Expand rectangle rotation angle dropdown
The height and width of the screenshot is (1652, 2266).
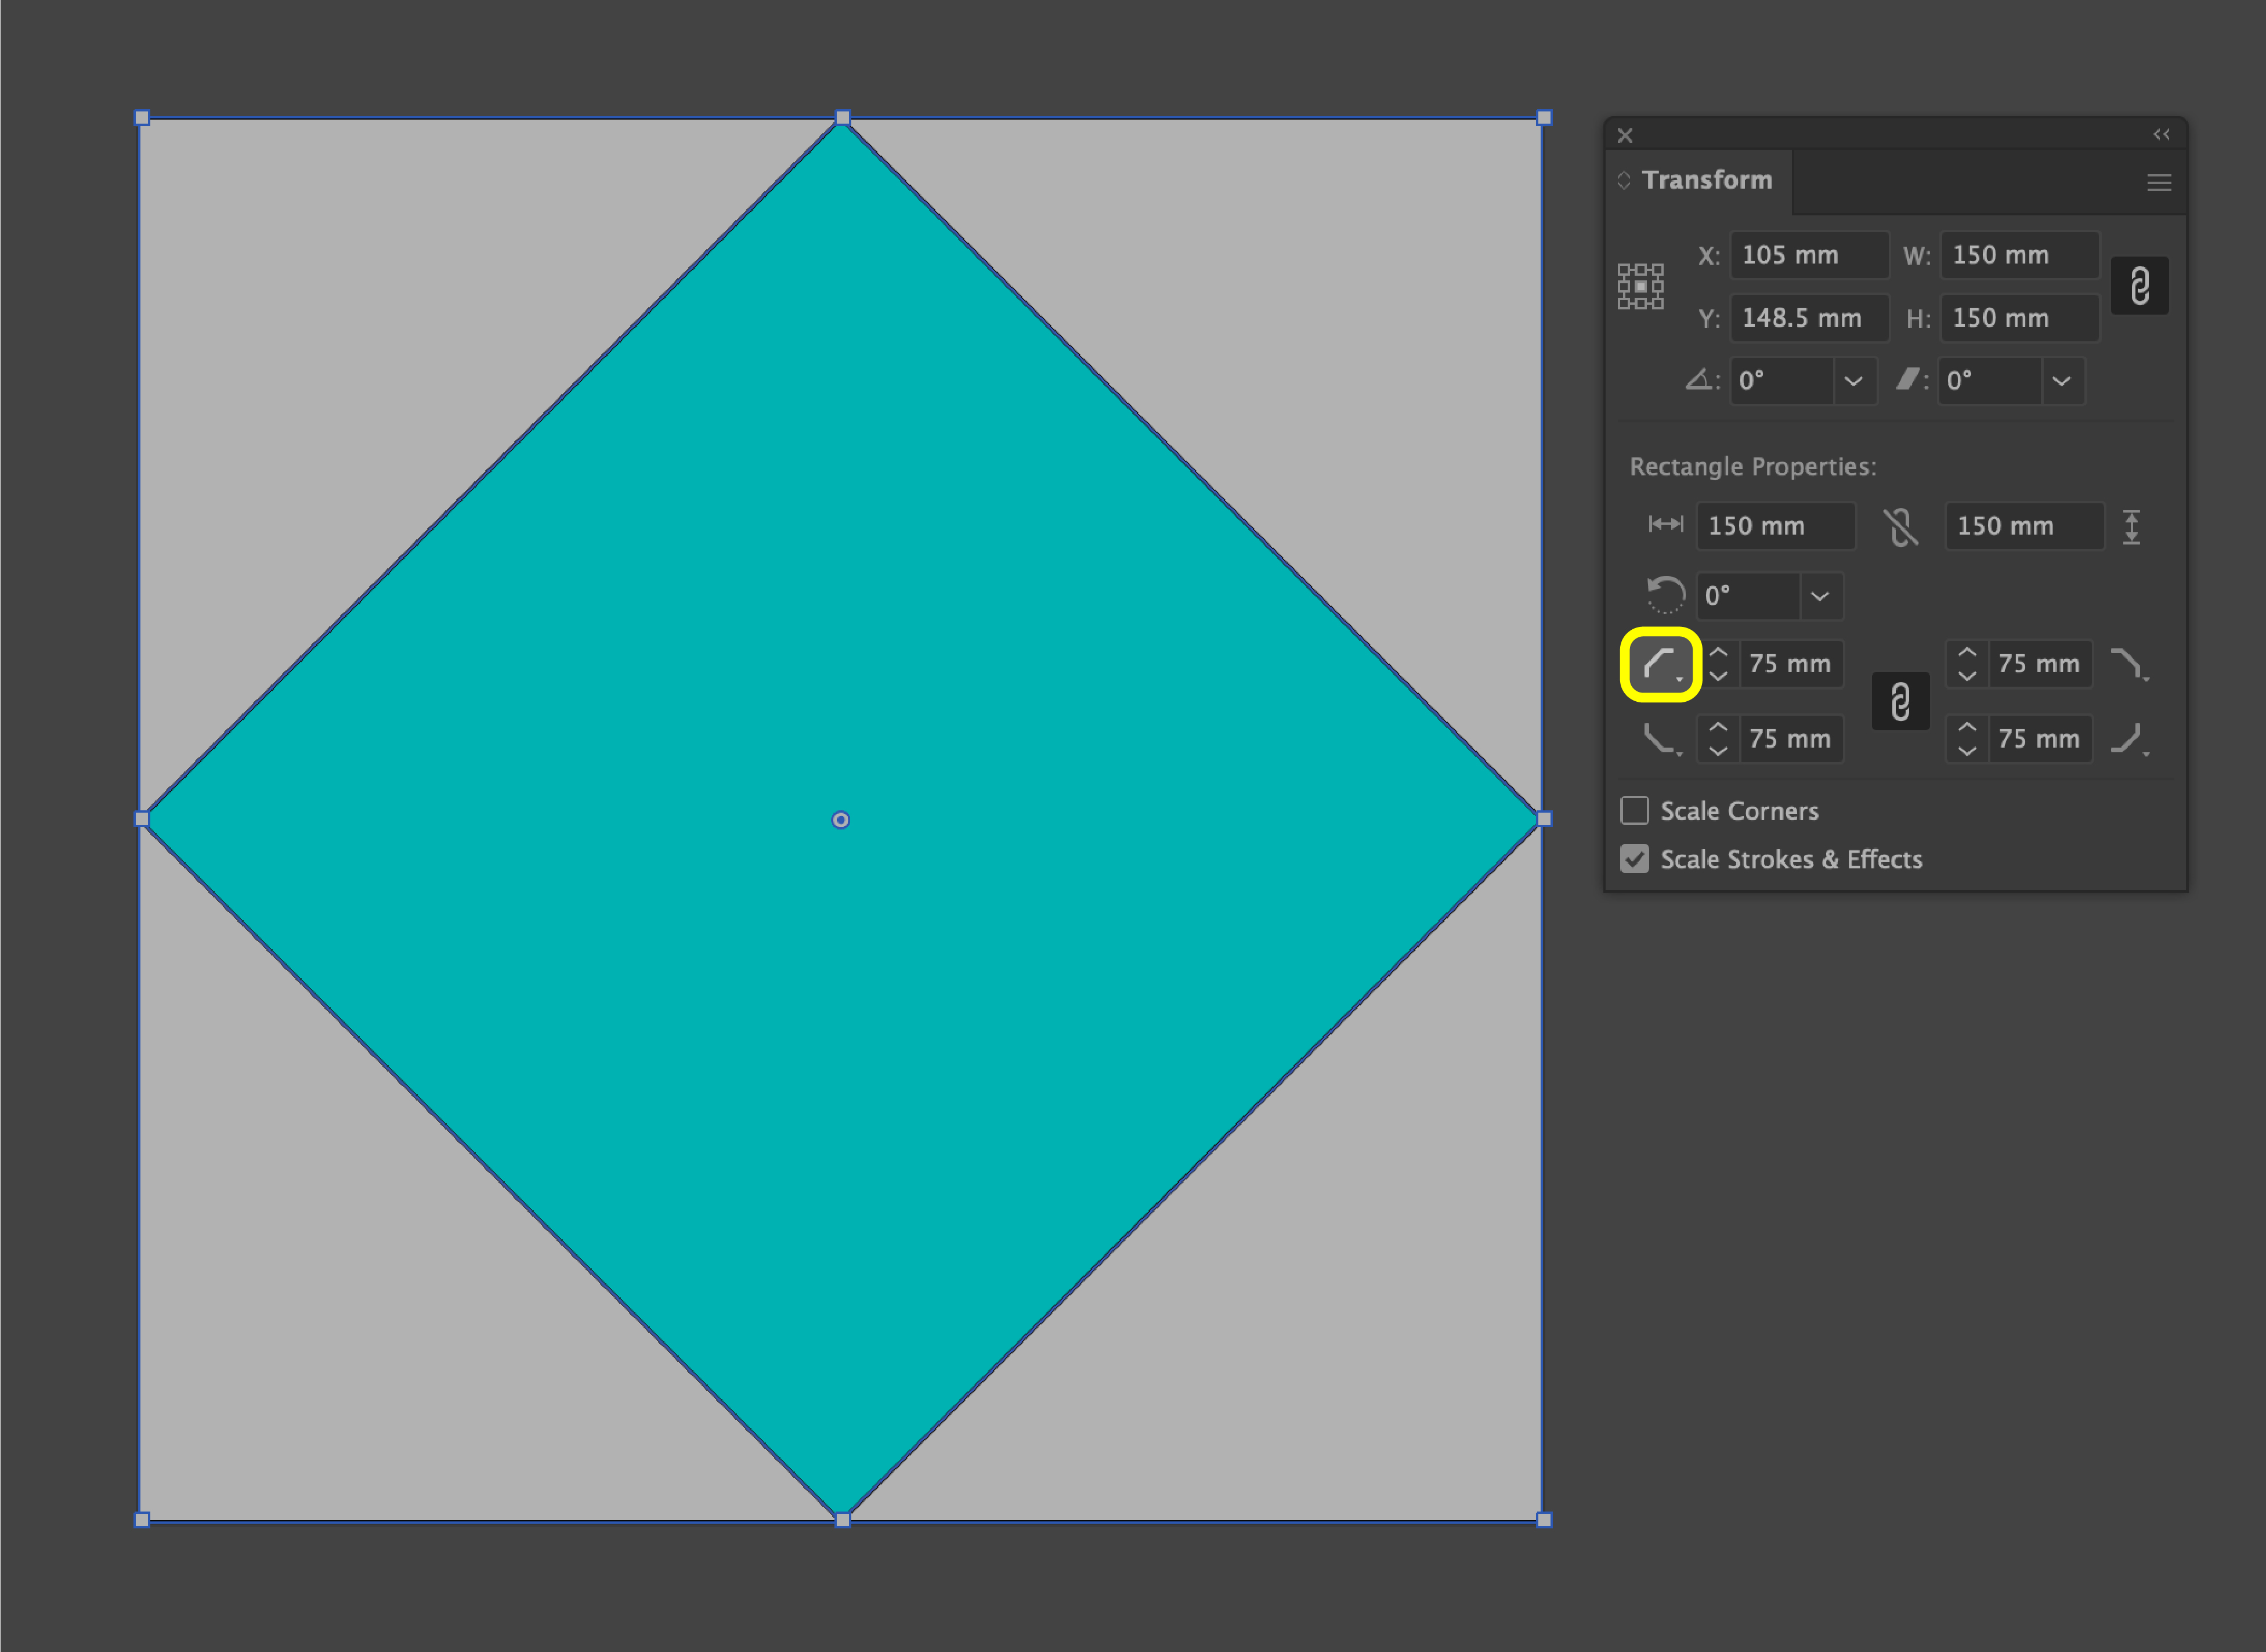pyautogui.click(x=1820, y=596)
